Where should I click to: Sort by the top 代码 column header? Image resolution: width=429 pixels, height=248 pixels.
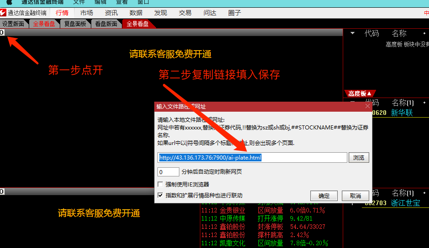click(x=372, y=34)
